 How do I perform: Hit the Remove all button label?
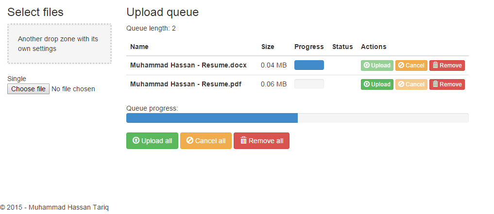click(x=266, y=141)
